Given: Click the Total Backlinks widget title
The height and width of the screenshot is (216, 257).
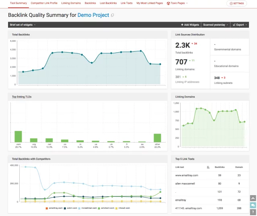Looking at the screenshot, I should (x=21, y=35).
